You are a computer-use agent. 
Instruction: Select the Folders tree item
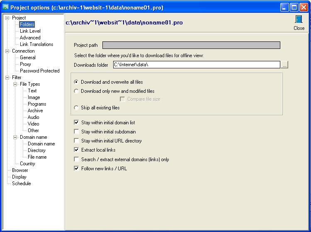pyautogui.click(x=27, y=24)
